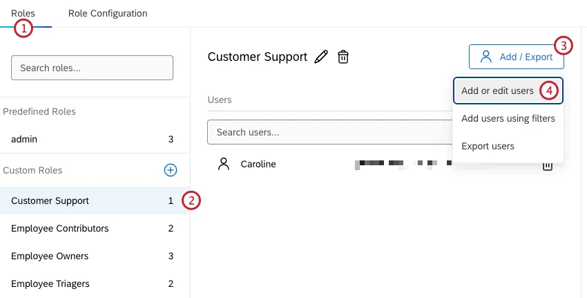Select the admin predefined role

point(24,139)
